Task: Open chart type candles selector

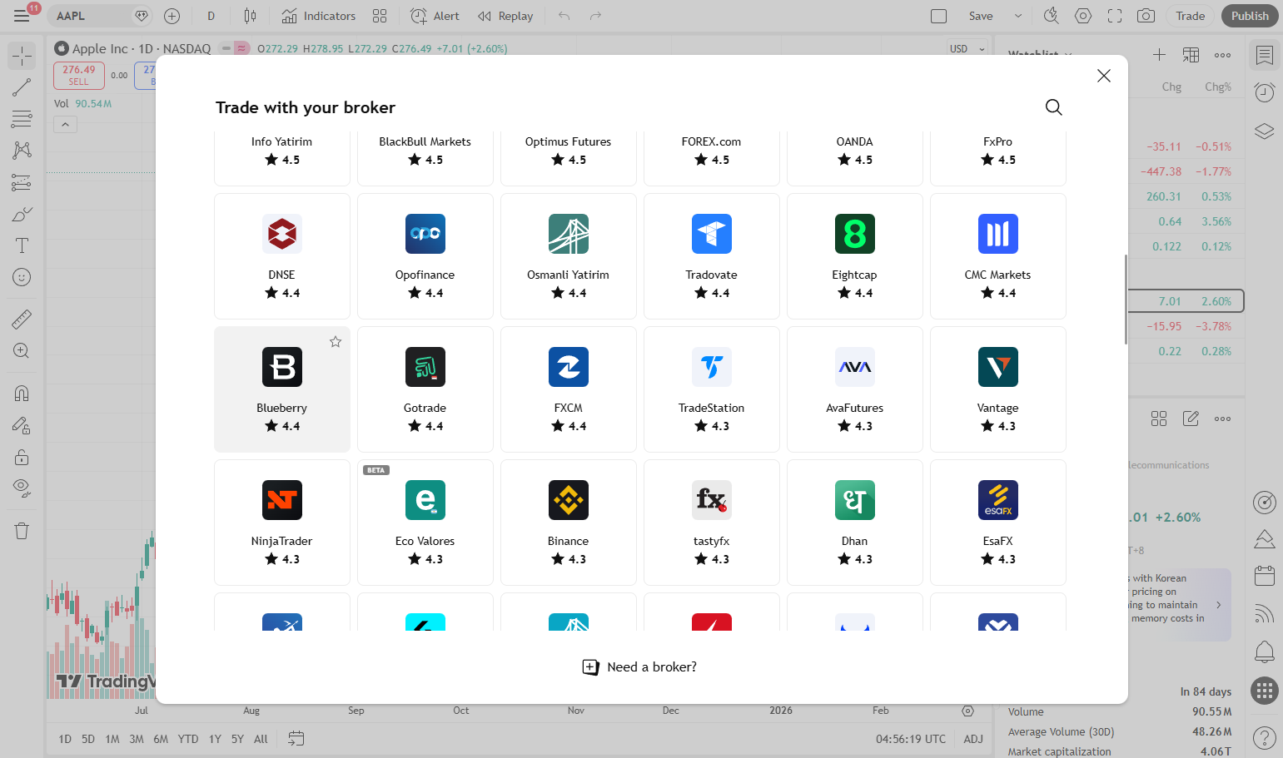Action: tap(250, 16)
